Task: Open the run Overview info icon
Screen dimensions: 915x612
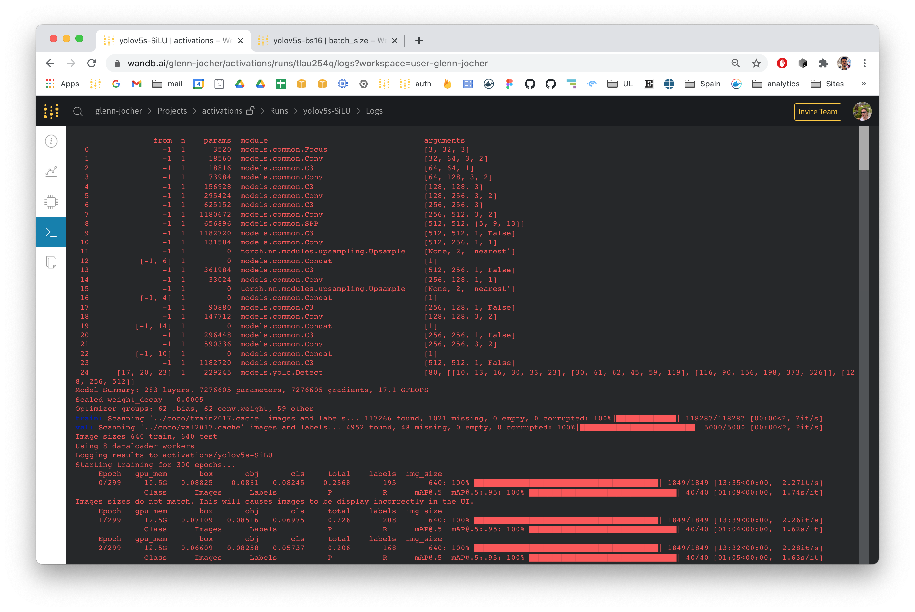Action: click(x=51, y=141)
